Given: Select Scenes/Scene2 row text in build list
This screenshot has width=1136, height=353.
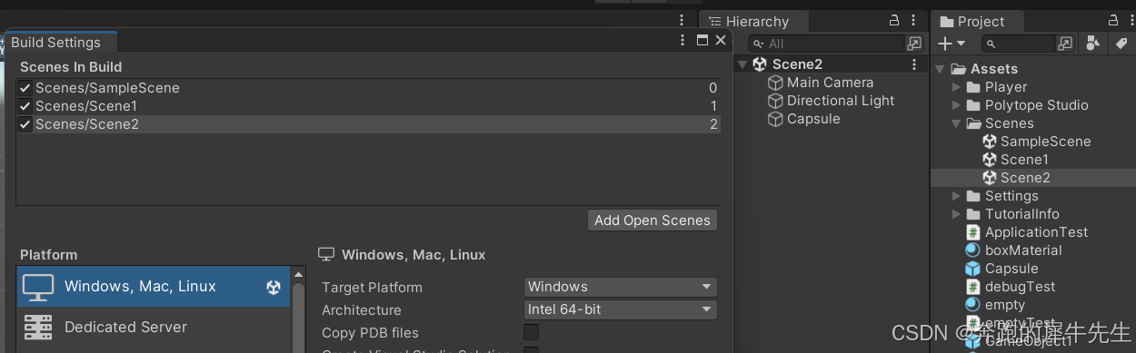Looking at the screenshot, I should [x=87, y=124].
